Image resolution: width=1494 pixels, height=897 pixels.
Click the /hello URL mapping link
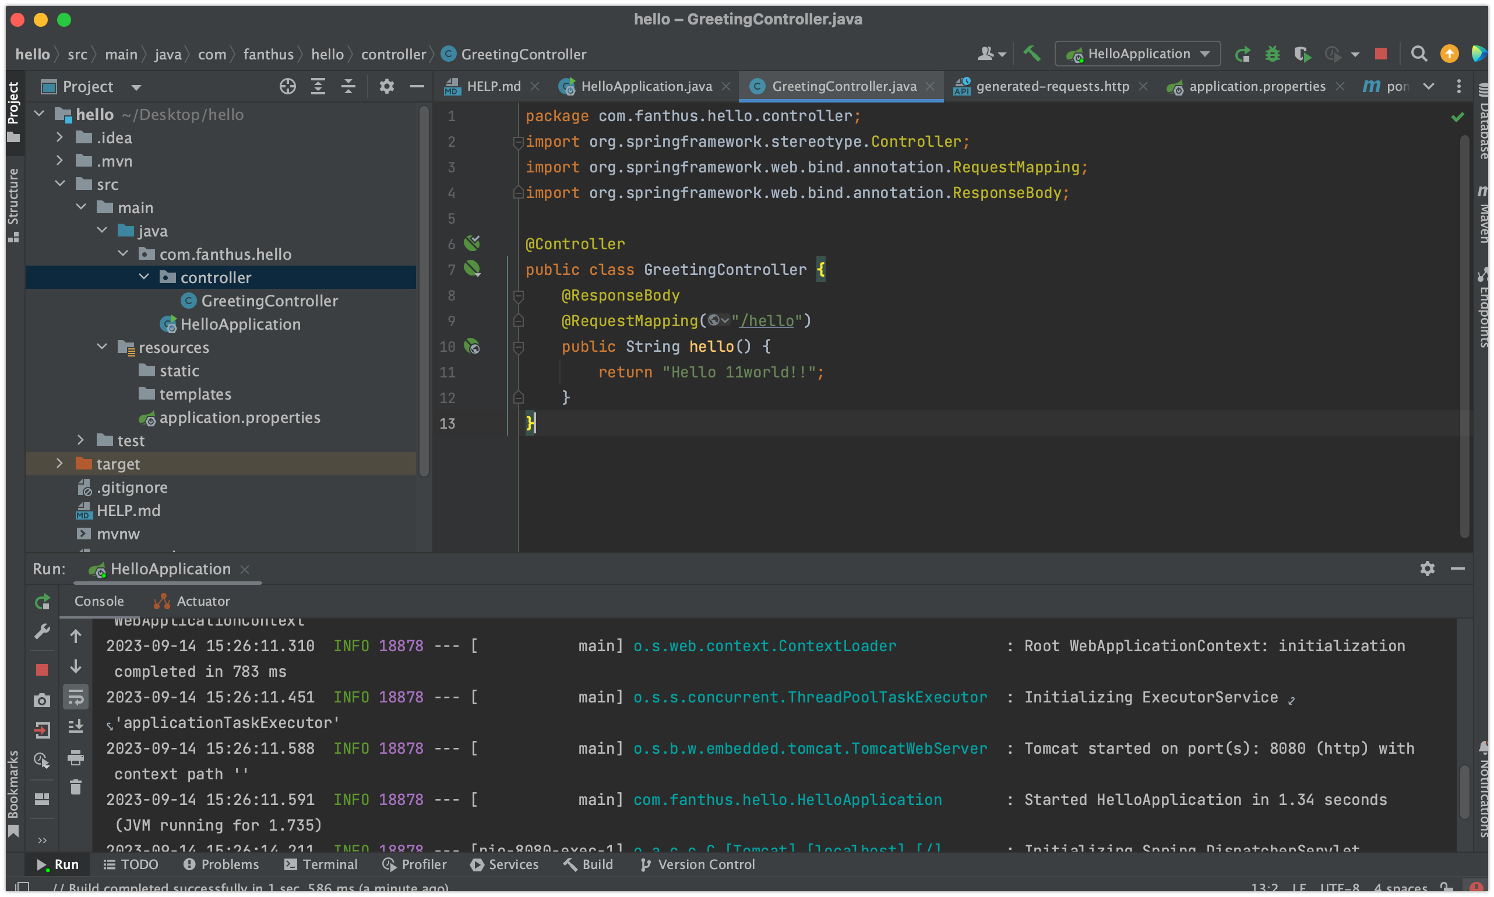coord(767,321)
